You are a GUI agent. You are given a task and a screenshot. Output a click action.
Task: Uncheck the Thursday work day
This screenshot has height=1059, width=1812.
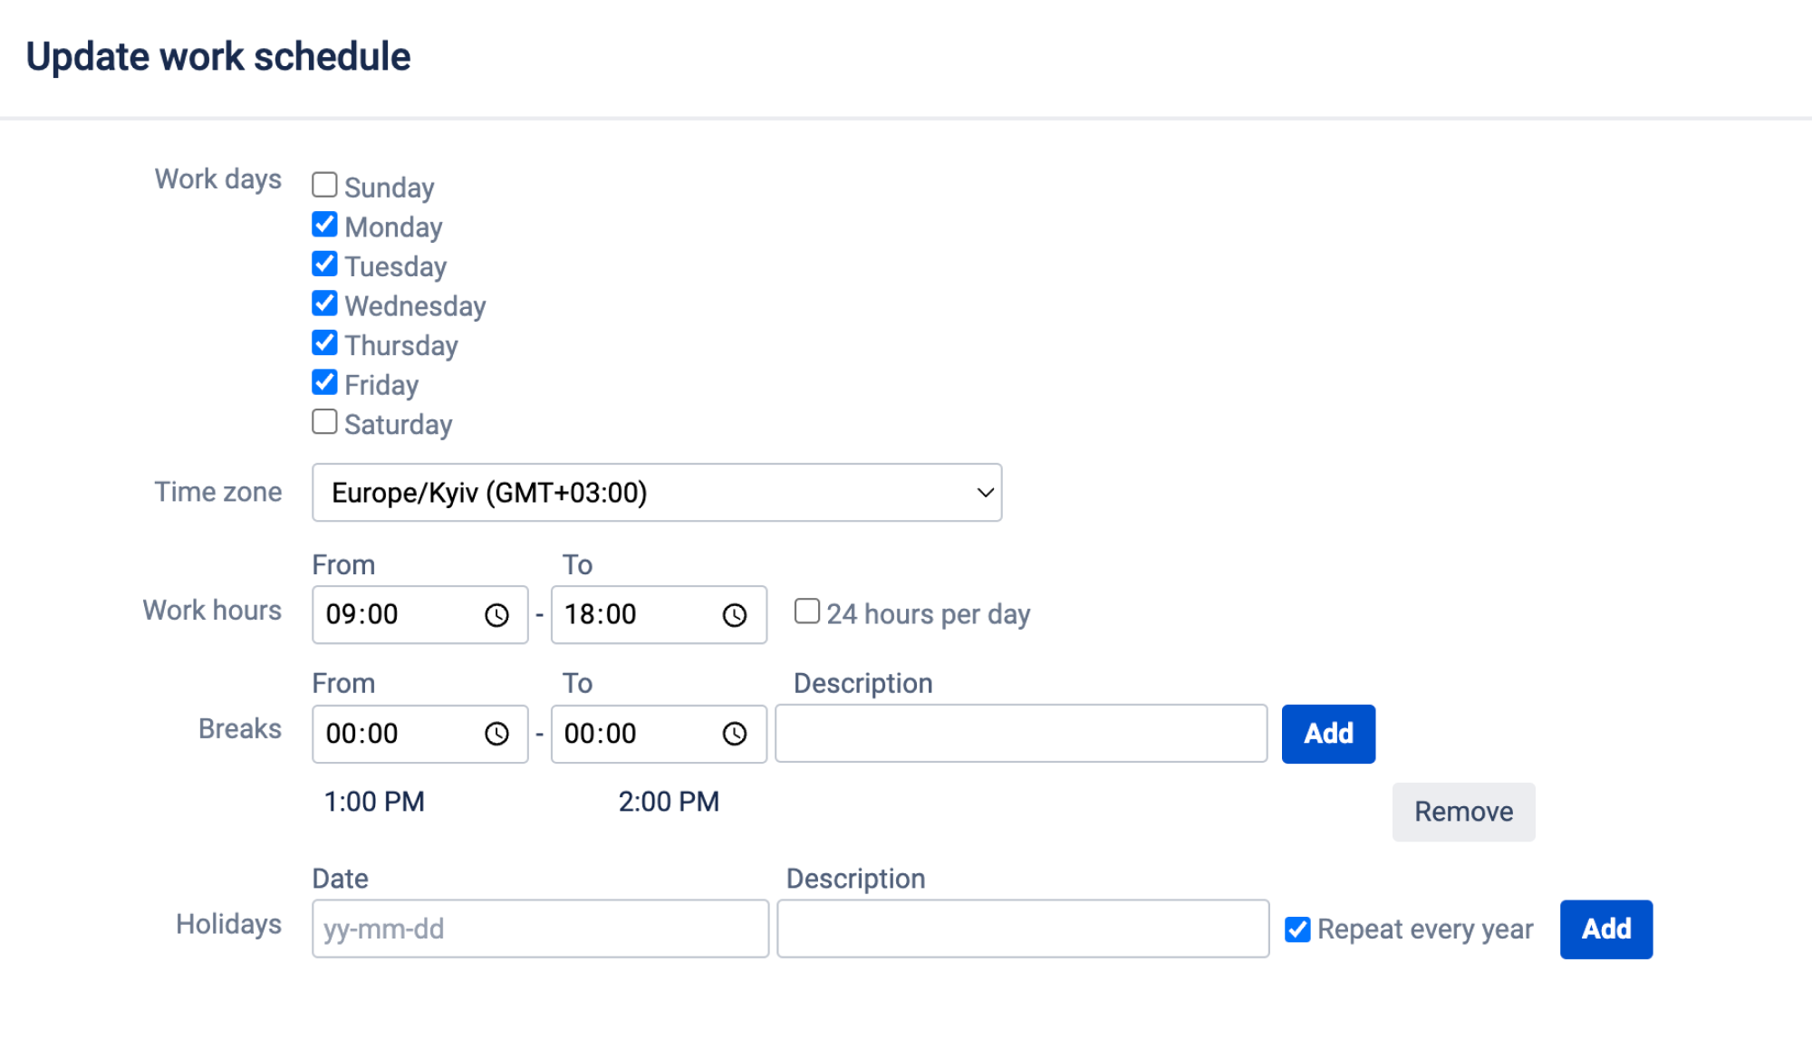tap(323, 342)
